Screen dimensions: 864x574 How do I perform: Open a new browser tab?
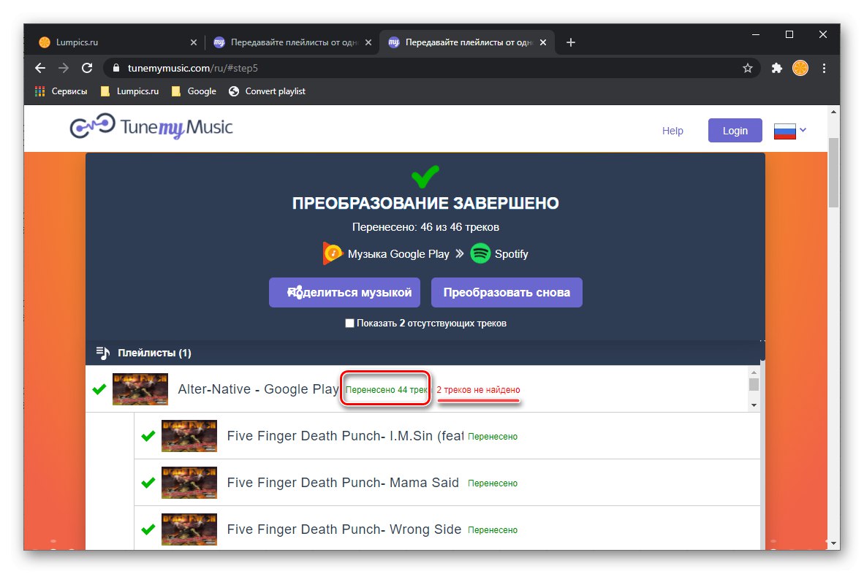571,42
